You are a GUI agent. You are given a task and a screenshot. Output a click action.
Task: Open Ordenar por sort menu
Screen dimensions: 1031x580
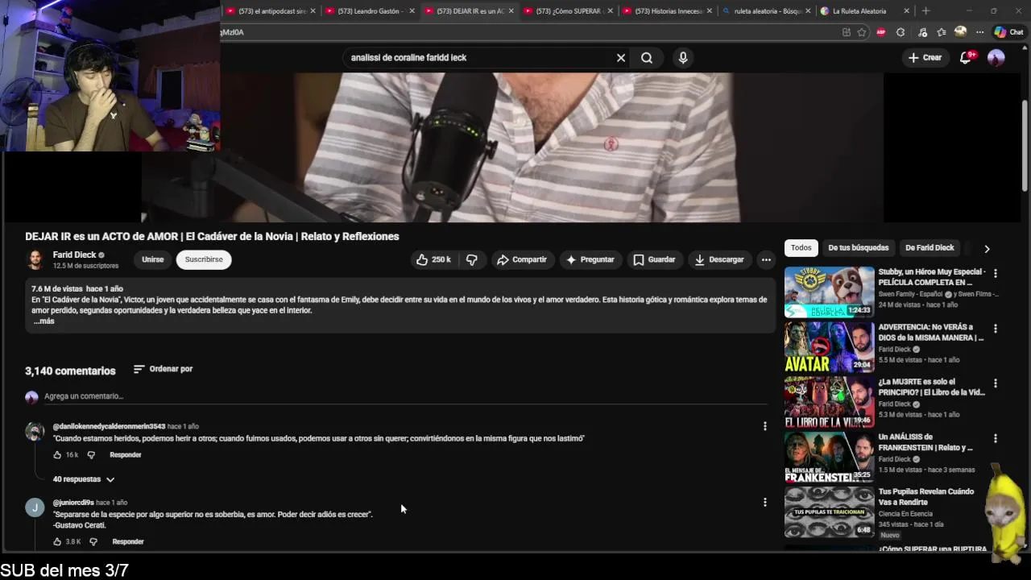click(163, 369)
